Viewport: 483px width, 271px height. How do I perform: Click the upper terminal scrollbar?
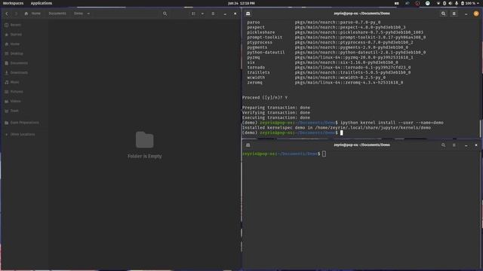480,128
